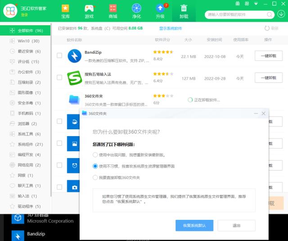Check the checkbox beside the camera app

(x=59, y=187)
